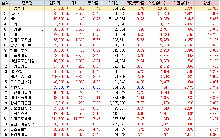
Task: Select the 한화시스템 stock name
Action: click(x=19, y=113)
